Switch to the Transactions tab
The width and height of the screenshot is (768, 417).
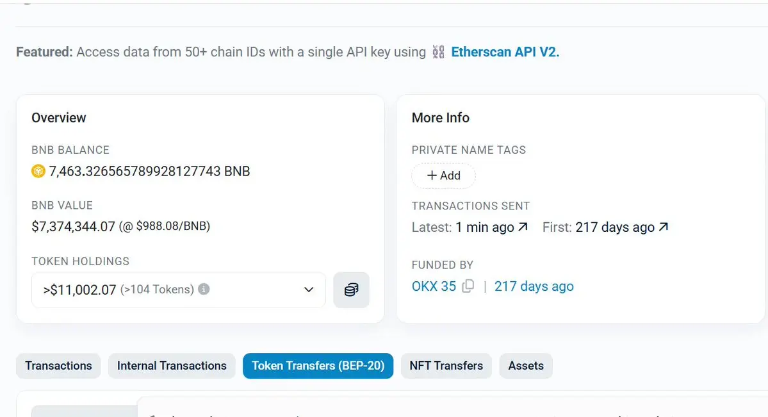pos(58,366)
